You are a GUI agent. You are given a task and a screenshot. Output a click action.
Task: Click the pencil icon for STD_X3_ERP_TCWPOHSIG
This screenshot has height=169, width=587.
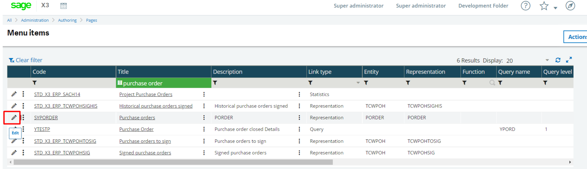point(14,153)
